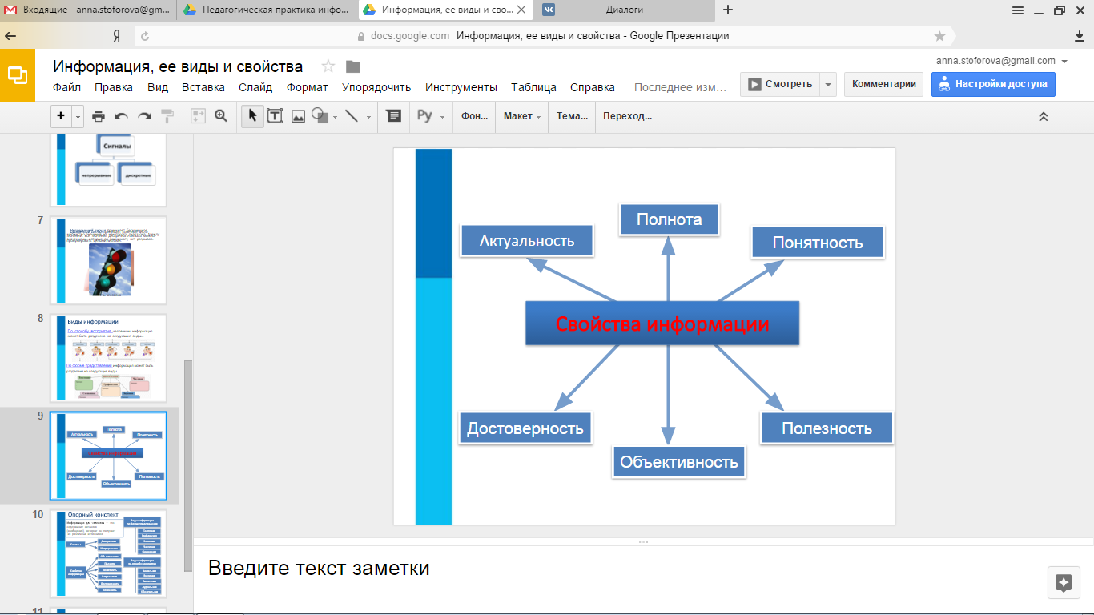This screenshot has width=1094, height=615.
Task: Select slide 8 thumbnail Виды информации
Action: (x=108, y=358)
